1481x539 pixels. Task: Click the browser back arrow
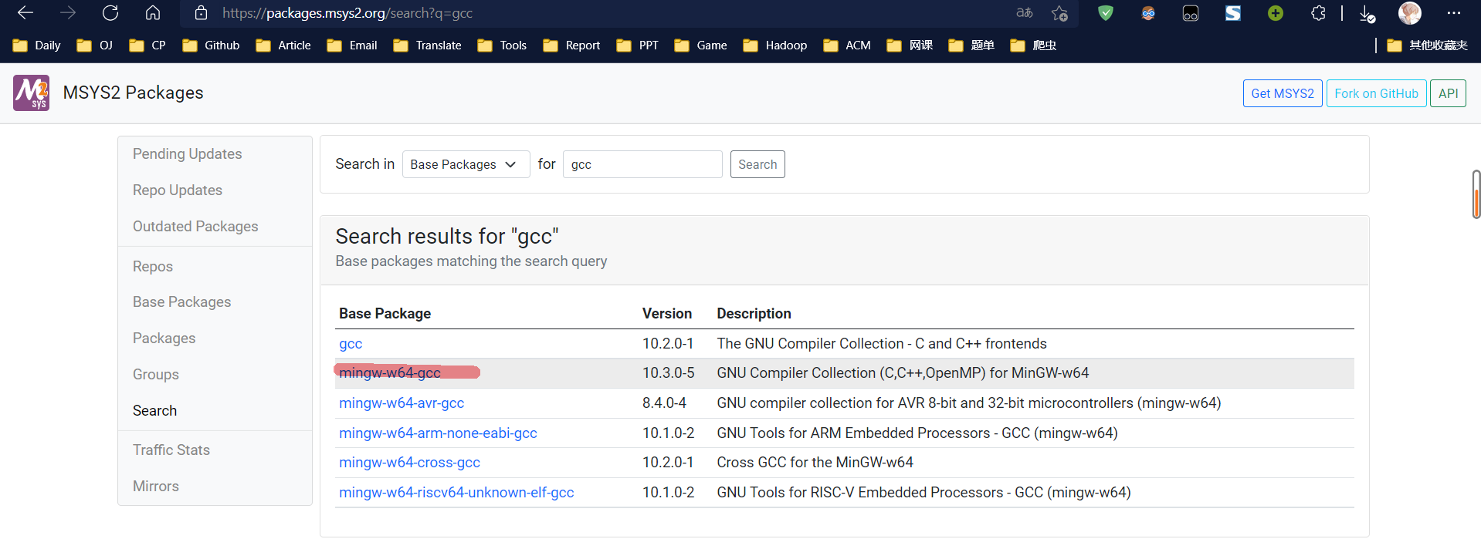tap(25, 13)
